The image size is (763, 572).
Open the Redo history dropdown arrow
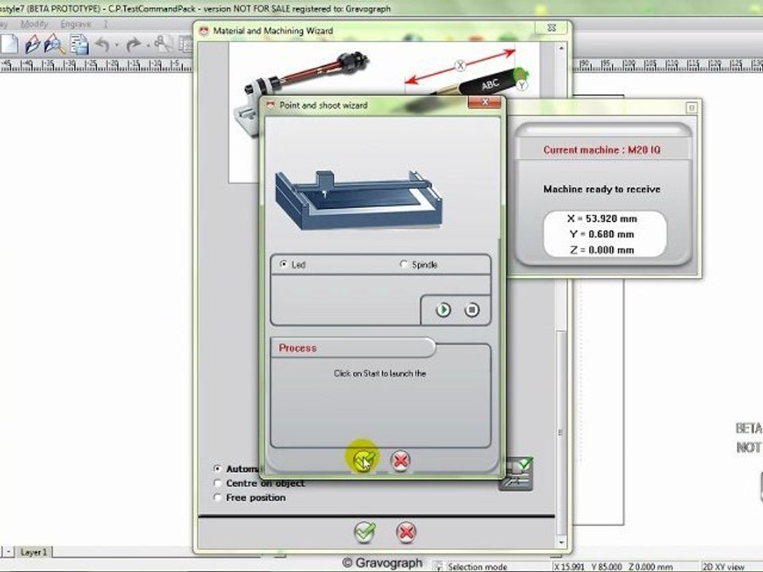click(148, 45)
